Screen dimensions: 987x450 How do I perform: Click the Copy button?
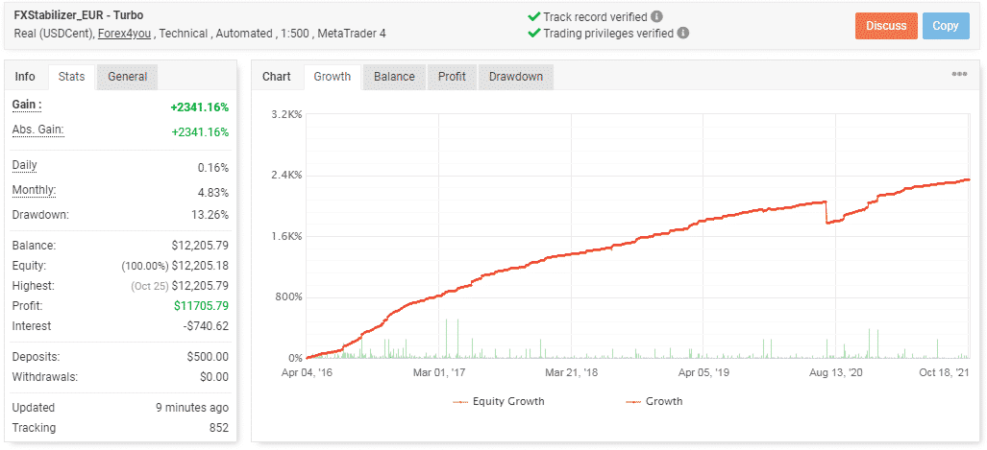(x=946, y=26)
